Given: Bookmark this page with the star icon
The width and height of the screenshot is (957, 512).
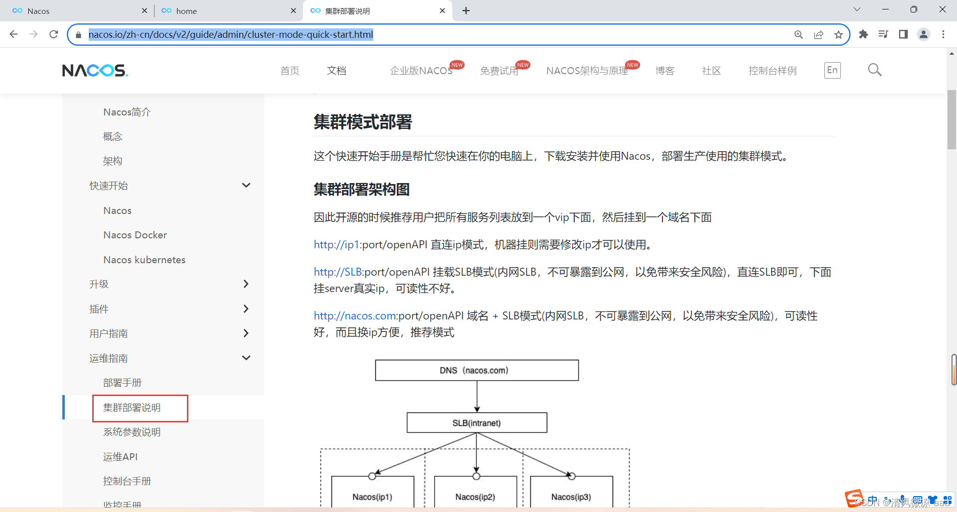Looking at the screenshot, I should point(838,34).
